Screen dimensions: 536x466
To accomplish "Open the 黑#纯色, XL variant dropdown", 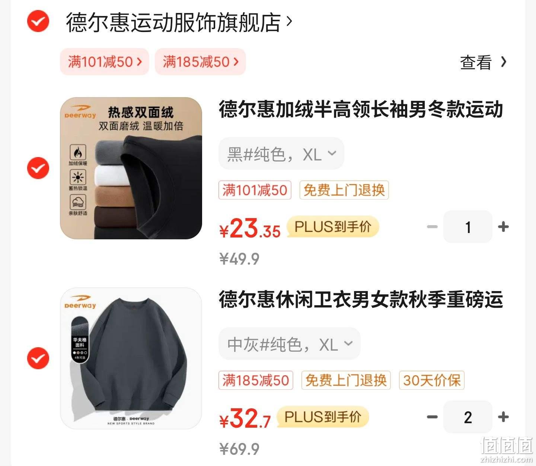I will pos(281,153).
